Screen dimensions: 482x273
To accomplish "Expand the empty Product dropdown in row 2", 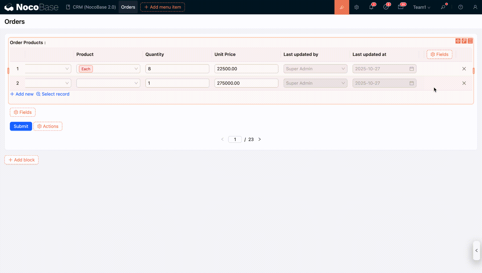I will pos(108,83).
